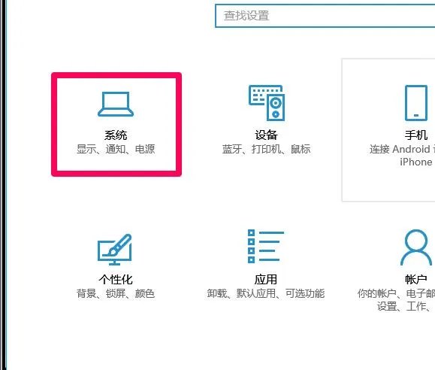Select the 手机 category title
This screenshot has height=370, width=435.
416,135
